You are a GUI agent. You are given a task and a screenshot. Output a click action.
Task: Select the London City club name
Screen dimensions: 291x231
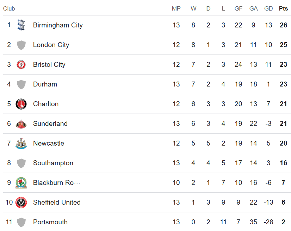[51, 45]
